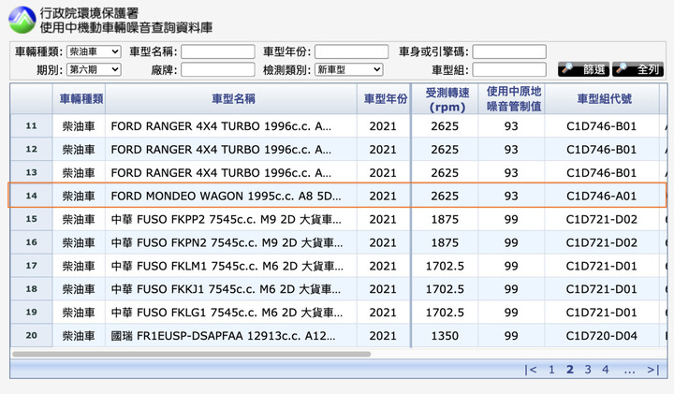Click rpm value 1350 in row 20

tap(445, 336)
